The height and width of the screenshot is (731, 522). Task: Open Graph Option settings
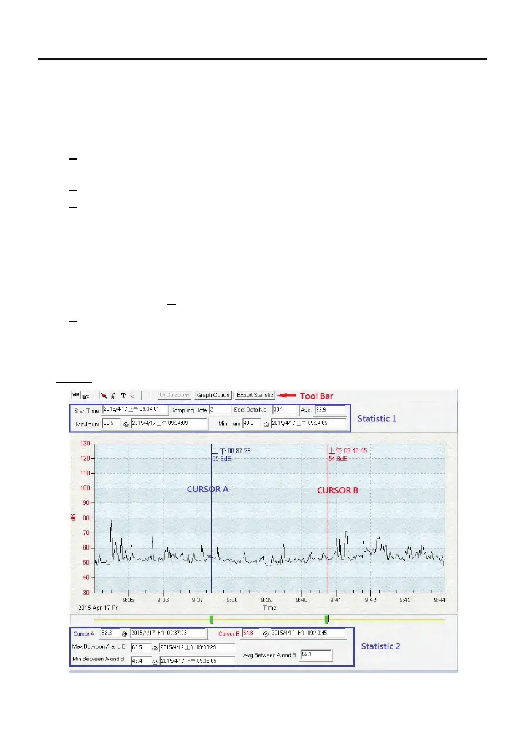213,395
